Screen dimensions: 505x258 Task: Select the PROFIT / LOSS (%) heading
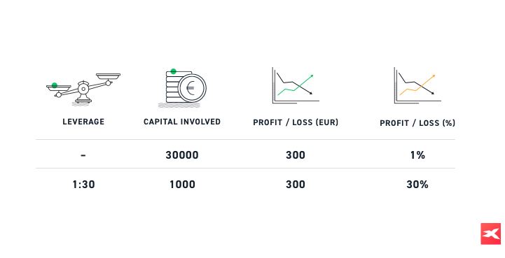[417, 123]
